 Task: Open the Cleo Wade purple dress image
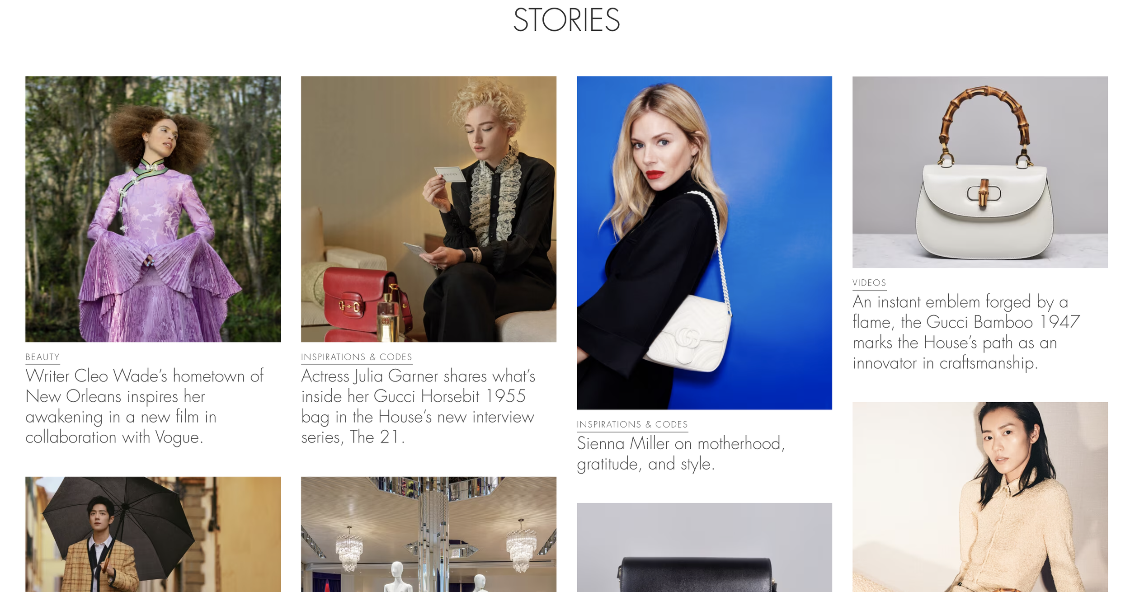tap(153, 209)
